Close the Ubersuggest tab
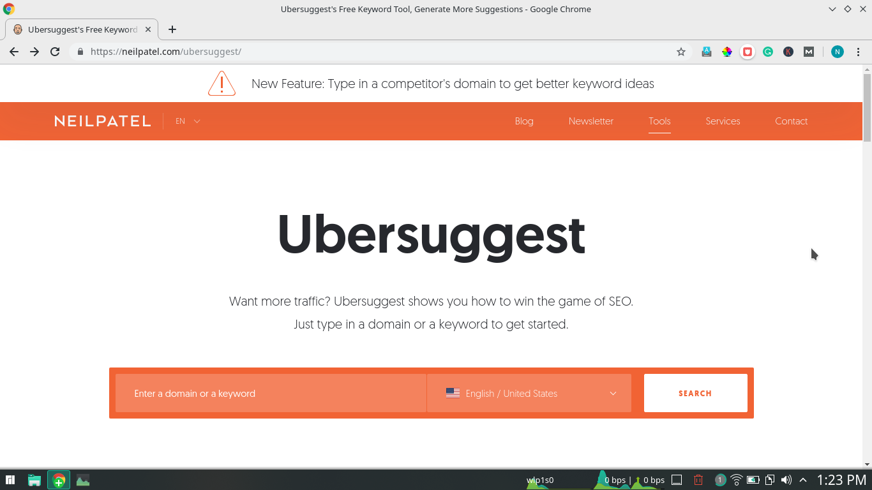872x490 pixels. click(148, 29)
